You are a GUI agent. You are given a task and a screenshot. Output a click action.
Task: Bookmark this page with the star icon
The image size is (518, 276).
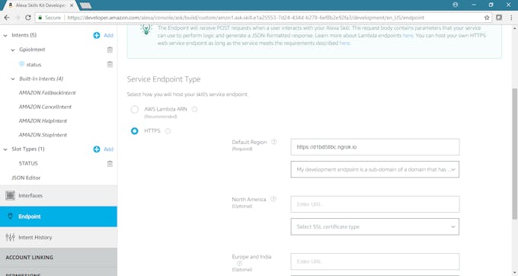[x=487, y=18]
